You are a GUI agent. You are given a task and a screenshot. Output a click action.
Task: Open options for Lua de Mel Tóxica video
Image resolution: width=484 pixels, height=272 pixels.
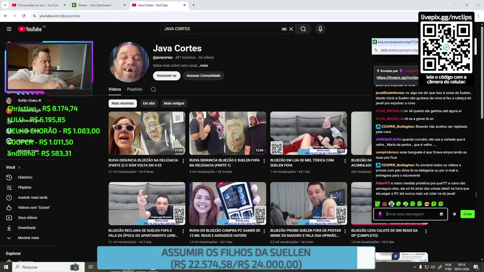345,161
